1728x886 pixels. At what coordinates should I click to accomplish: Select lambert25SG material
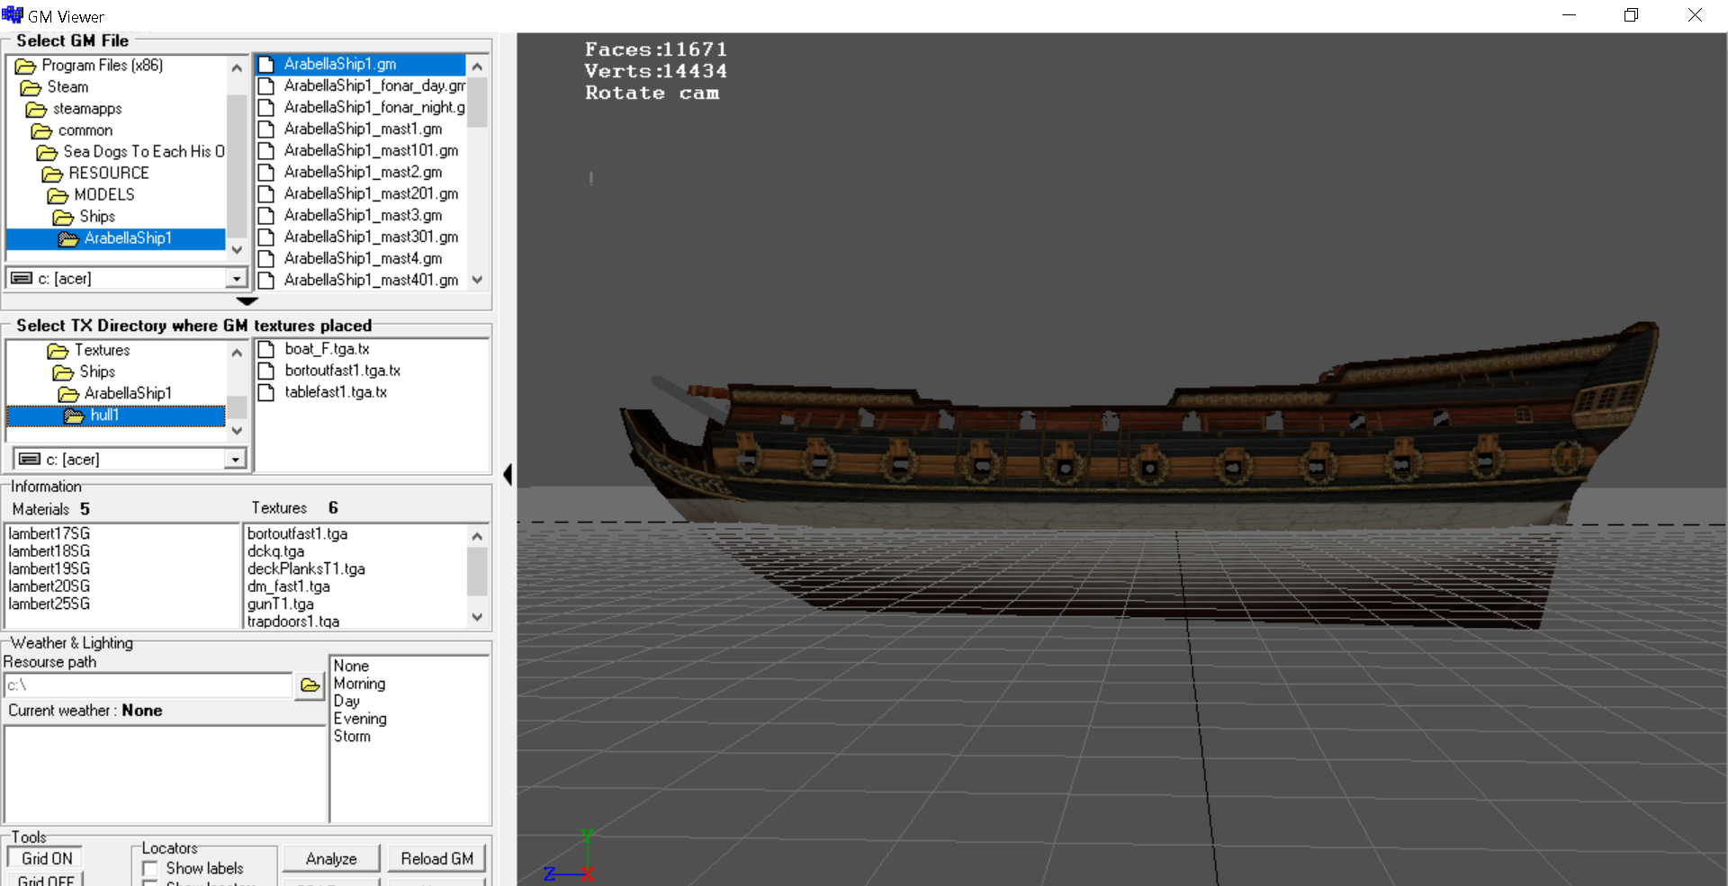click(49, 604)
